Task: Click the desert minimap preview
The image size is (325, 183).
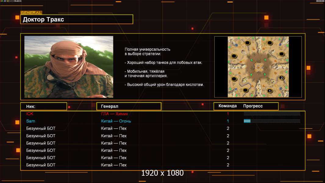Action: tap(258, 67)
